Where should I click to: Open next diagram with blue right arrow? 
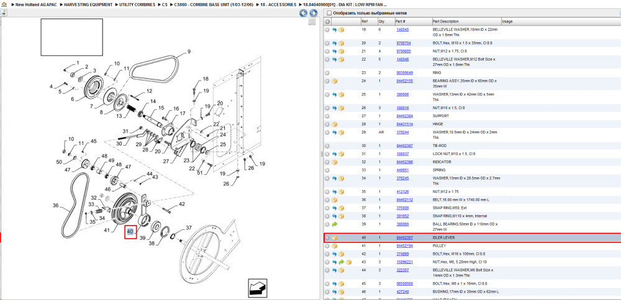pyautogui.click(x=313, y=13)
